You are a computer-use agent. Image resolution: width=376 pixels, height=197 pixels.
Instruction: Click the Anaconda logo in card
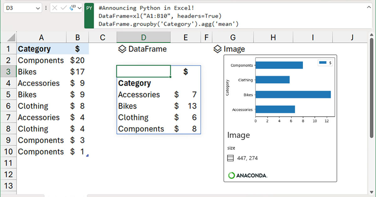point(248,175)
